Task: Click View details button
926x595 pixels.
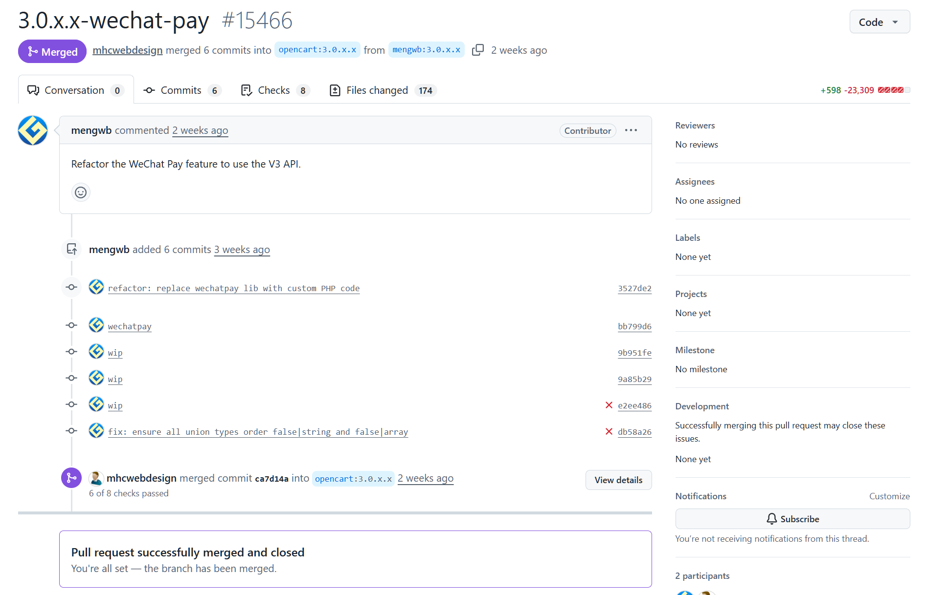Action: pyautogui.click(x=618, y=480)
